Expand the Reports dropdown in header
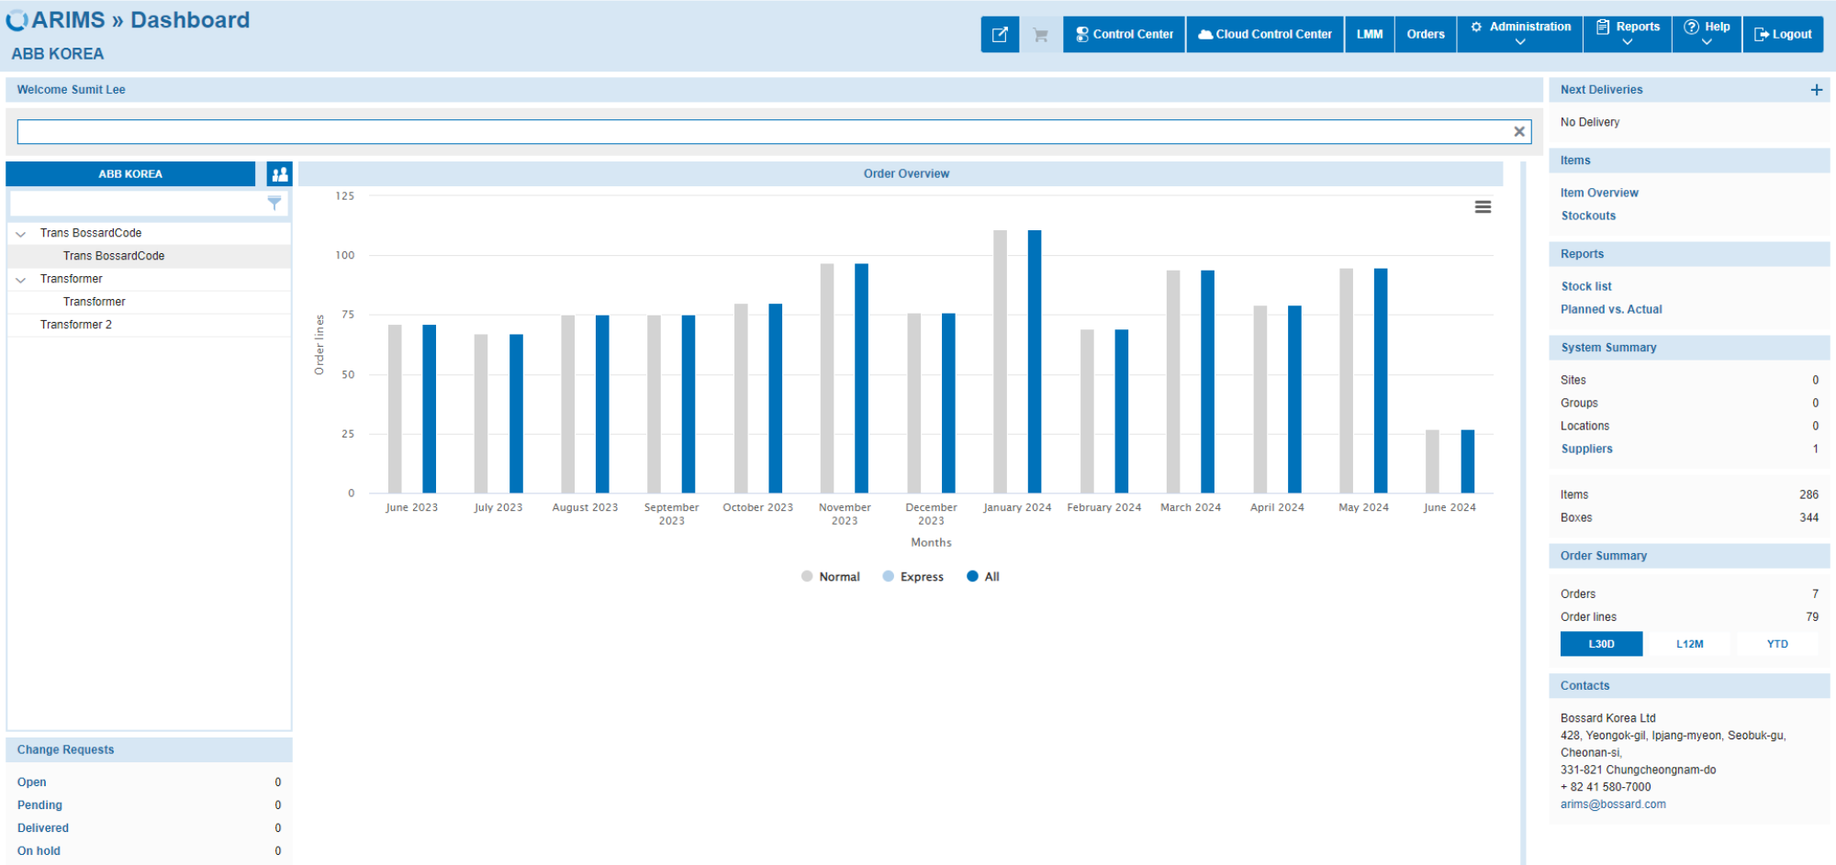The width and height of the screenshot is (1836, 865). pyautogui.click(x=1628, y=35)
